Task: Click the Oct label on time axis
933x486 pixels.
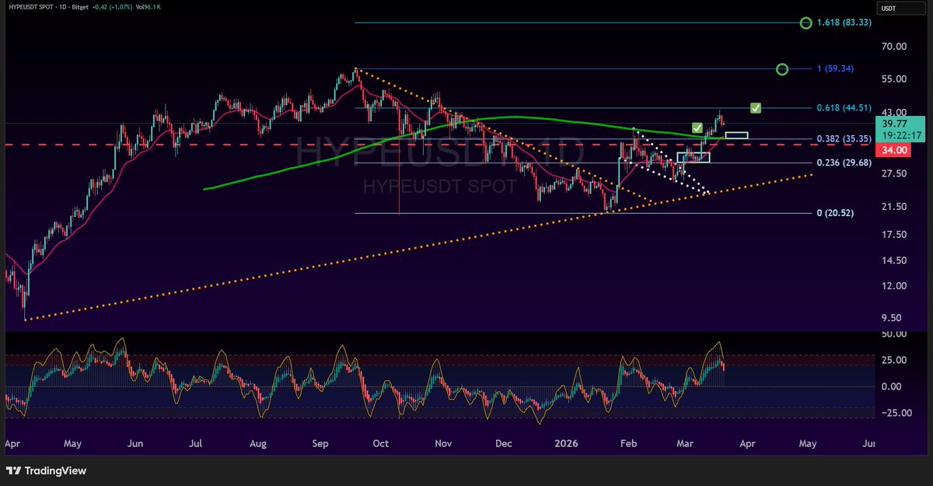Action: point(380,444)
